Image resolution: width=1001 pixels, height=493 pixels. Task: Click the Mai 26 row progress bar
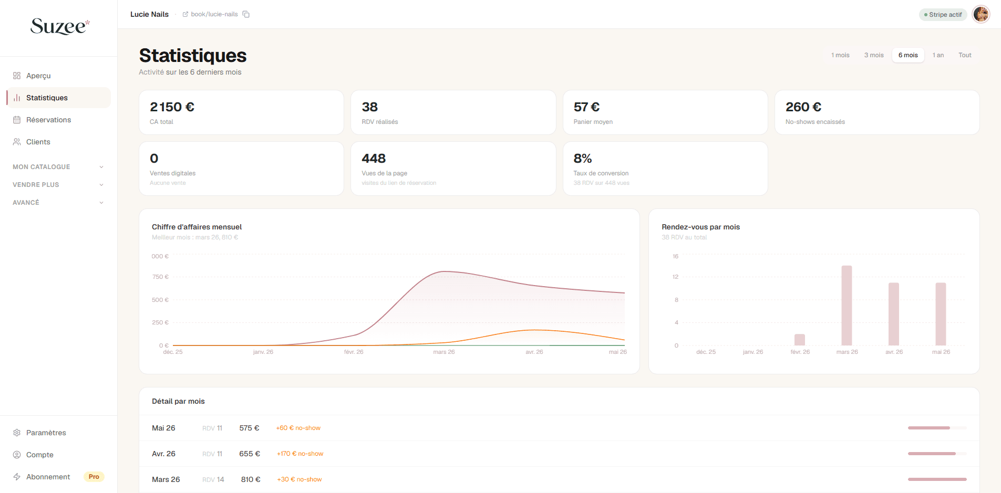[x=937, y=428]
